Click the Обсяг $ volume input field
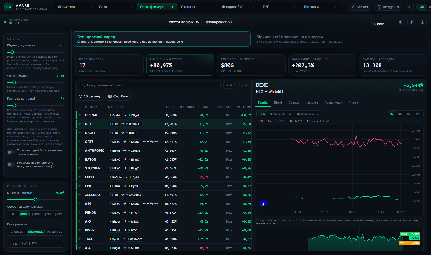This screenshot has height=255, width=431. [x=383, y=24]
